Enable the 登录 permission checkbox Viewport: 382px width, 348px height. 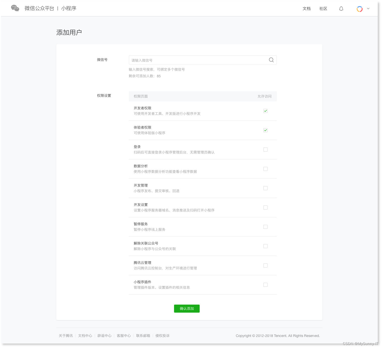click(265, 150)
